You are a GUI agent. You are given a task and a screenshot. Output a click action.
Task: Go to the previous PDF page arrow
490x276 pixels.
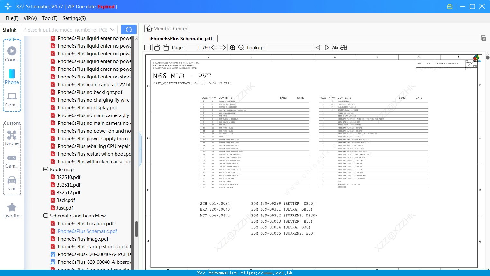pyautogui.click(x=214, y=48)
